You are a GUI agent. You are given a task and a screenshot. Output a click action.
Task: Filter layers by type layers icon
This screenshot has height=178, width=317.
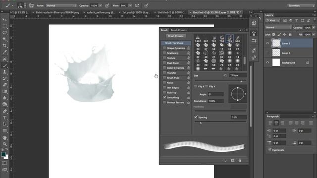(x=297, y=20)
